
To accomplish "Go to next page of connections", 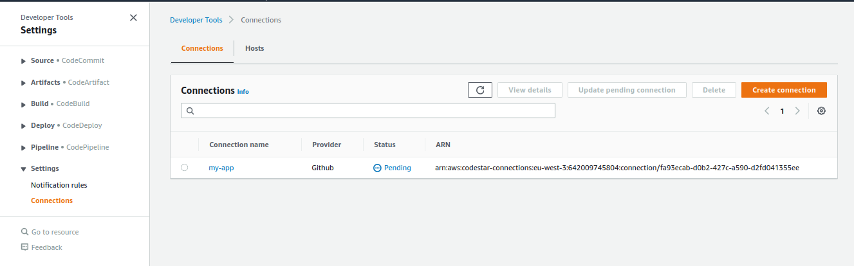I will (x=797, y=111).
